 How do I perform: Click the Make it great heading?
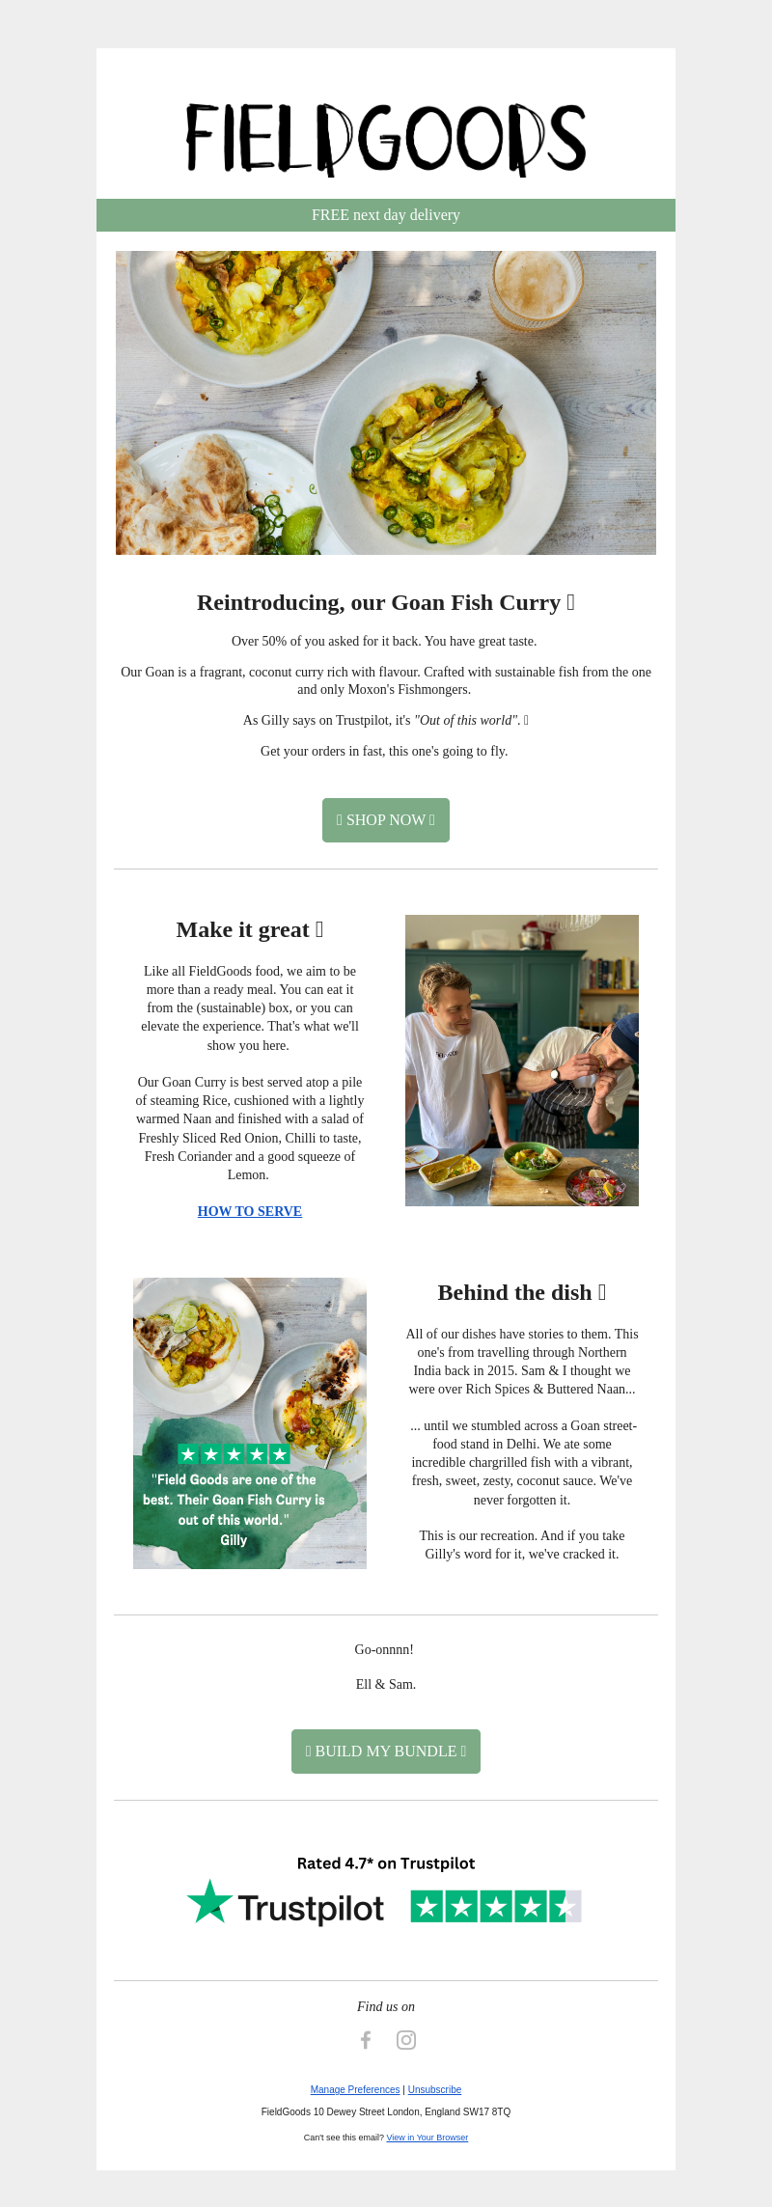click(x=250, y=930)
